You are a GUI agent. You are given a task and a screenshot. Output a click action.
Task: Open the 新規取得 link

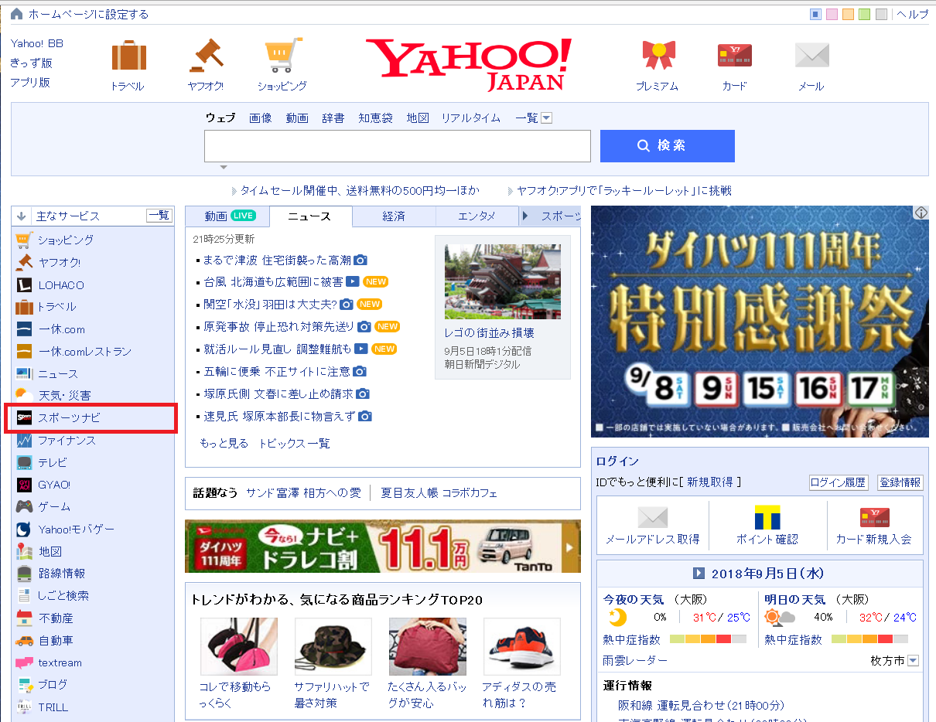click(709, 482)
